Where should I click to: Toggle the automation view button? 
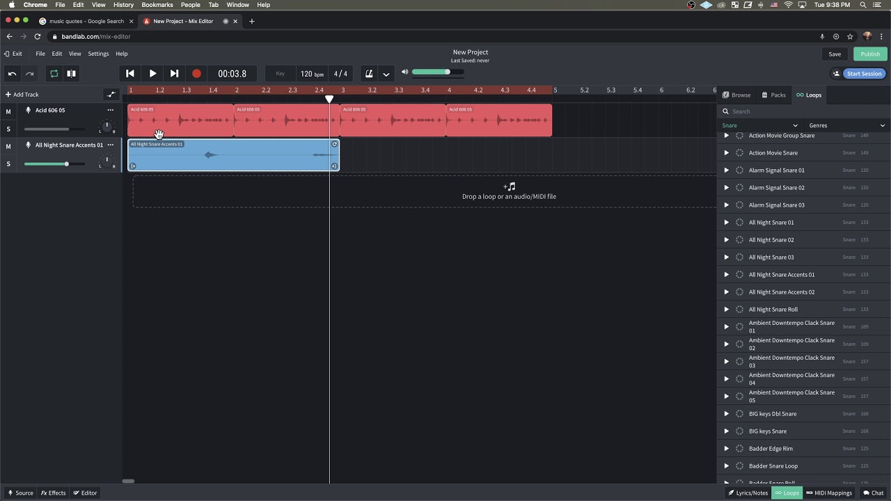pos(111,94)
